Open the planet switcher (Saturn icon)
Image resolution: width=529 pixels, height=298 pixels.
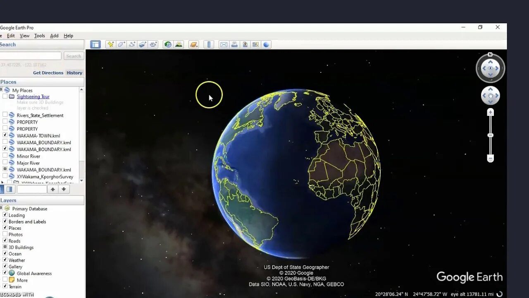(194, 45)
